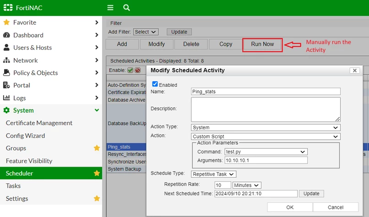This screenshot has height=217, width=369.
Task: Select the Auto-Definition row
Action: click(x=126, y=85)
